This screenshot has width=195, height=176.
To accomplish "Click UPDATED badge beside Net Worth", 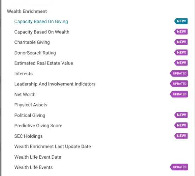I will pos(179,94).
